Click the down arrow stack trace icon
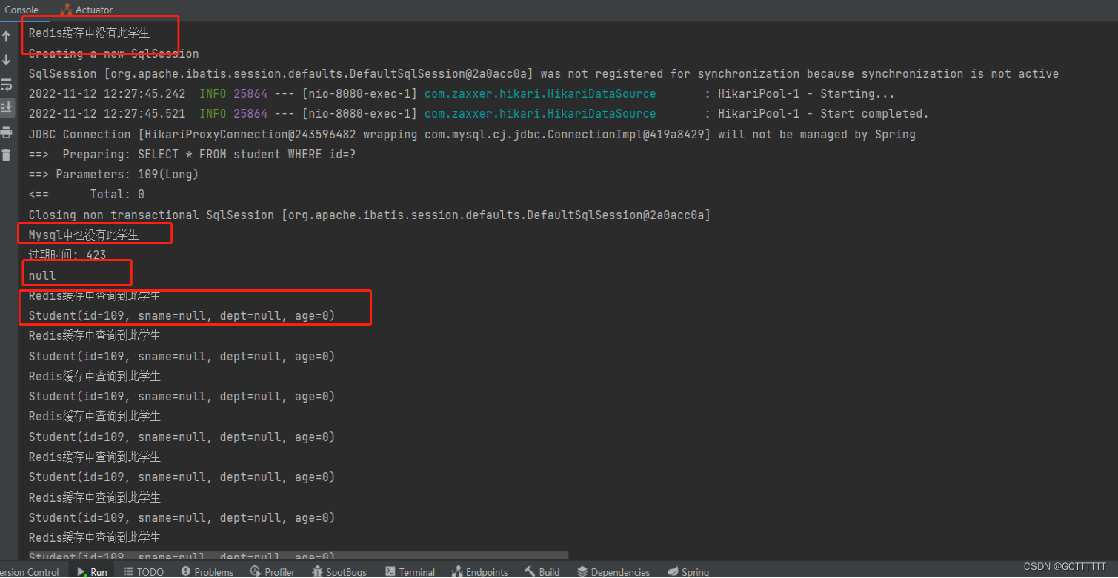Screen dimensions: 1118x578 tap(7, 60)
